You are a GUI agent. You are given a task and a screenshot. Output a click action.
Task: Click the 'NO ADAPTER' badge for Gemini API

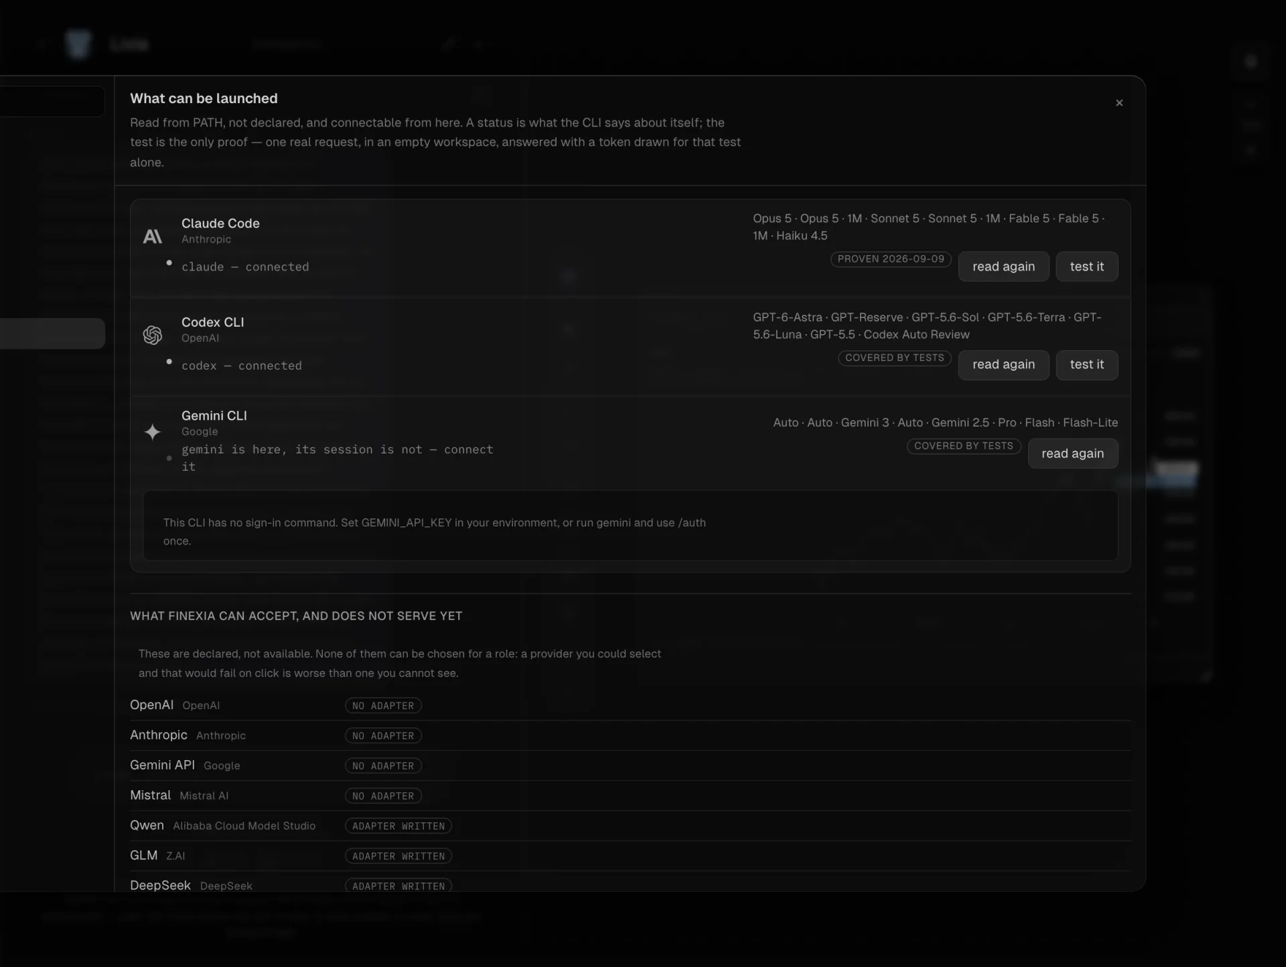coord(383,766)
